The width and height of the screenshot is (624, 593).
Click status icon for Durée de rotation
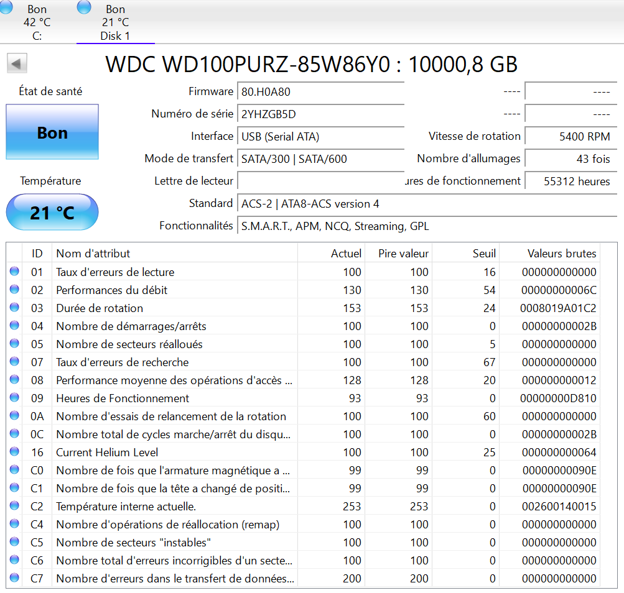coord(14,307)
